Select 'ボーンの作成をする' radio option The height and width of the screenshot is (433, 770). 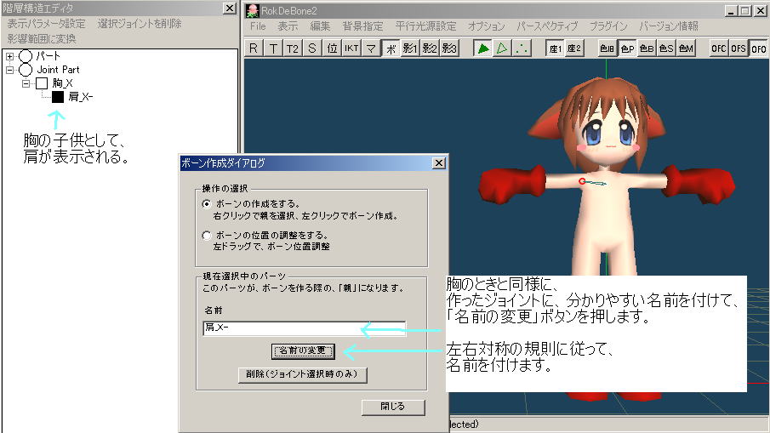pyautogui.click(x=207, y=205)
